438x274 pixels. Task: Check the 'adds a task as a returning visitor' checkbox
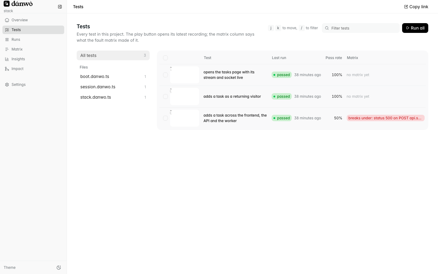(x=165, y=97)
